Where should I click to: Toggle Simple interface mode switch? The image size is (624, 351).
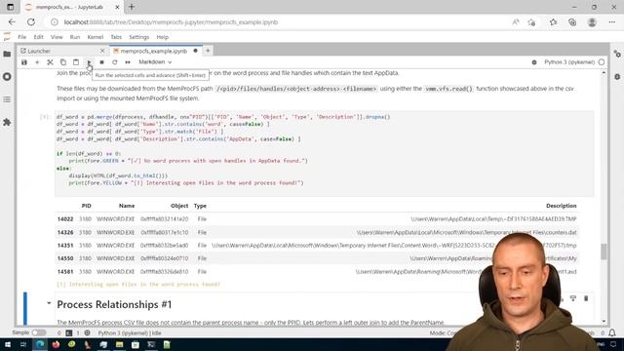coord(39,332)
